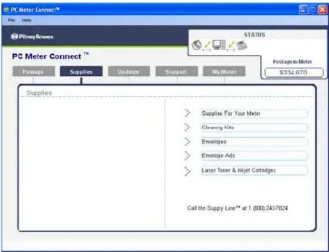329x252 pixels.
Task: Click the checkmark between computer and meter
Action: point(231,46)
